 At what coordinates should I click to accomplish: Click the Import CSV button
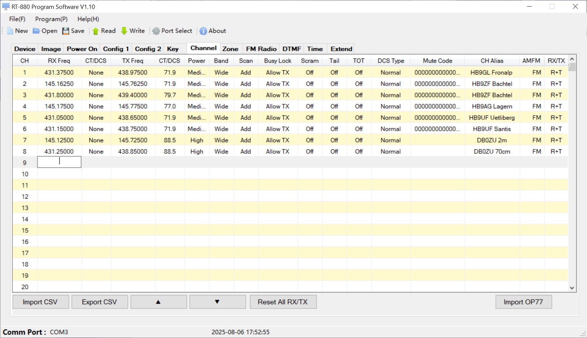pos(40,302)
